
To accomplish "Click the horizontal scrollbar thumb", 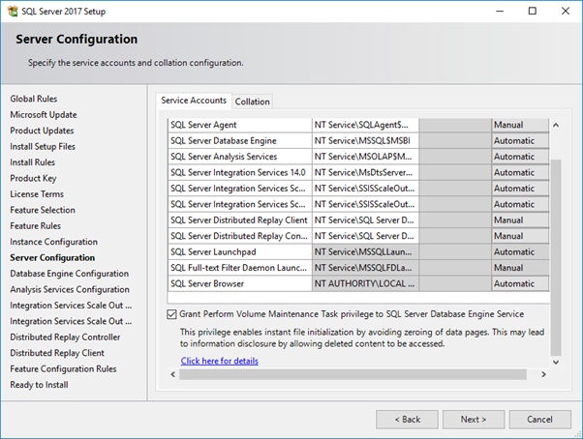I will coord(353,374).
